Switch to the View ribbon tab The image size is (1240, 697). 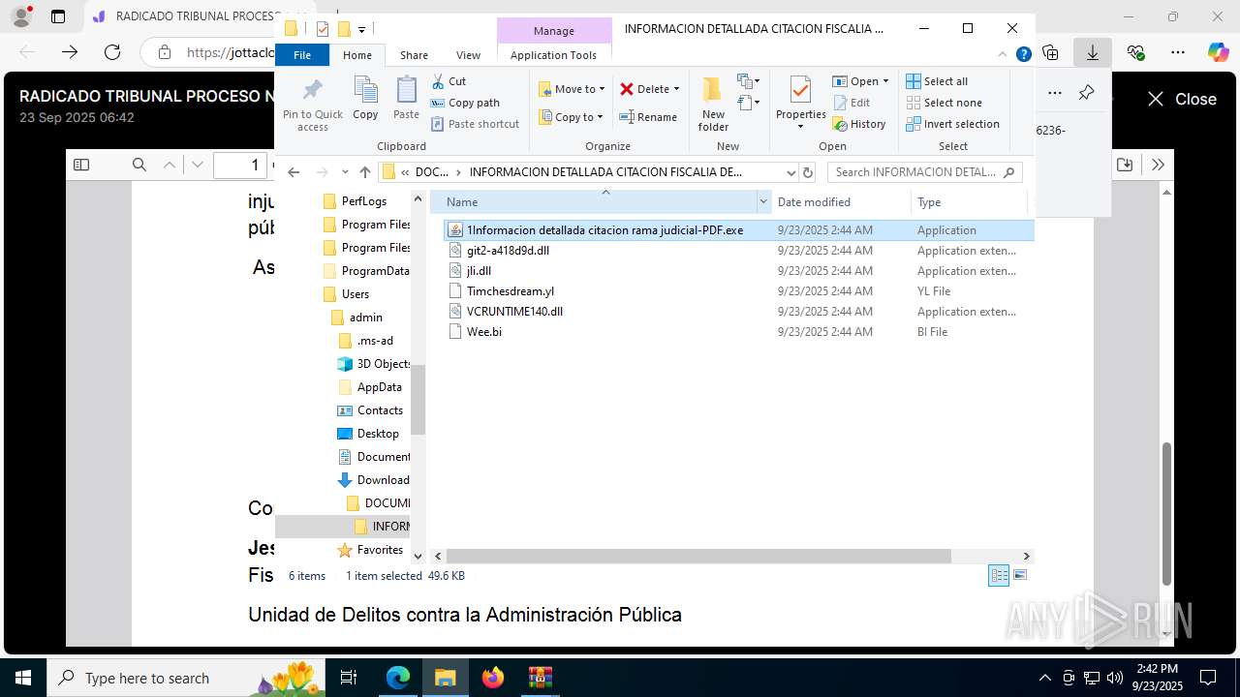point(468,55)
